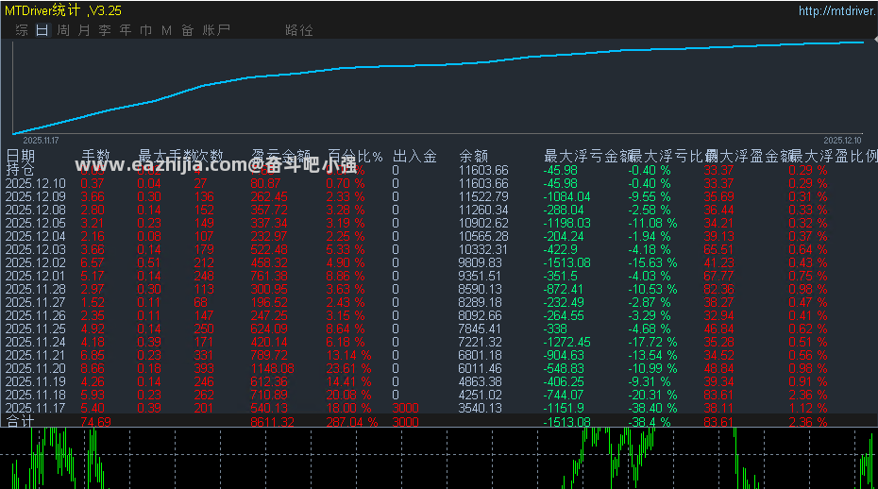Click max floating loss -1513.08 on 2025.12.02

point(566,262)
